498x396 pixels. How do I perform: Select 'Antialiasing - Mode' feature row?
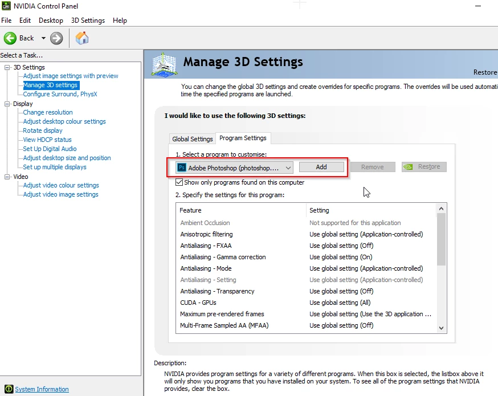point(306,269)
